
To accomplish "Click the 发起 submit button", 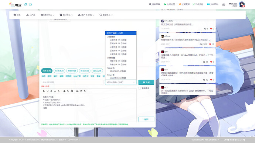I will pyautogui.click(x=146, y=82).
